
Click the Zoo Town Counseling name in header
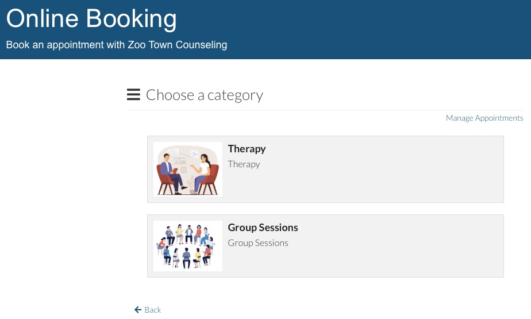coord(177,45)
